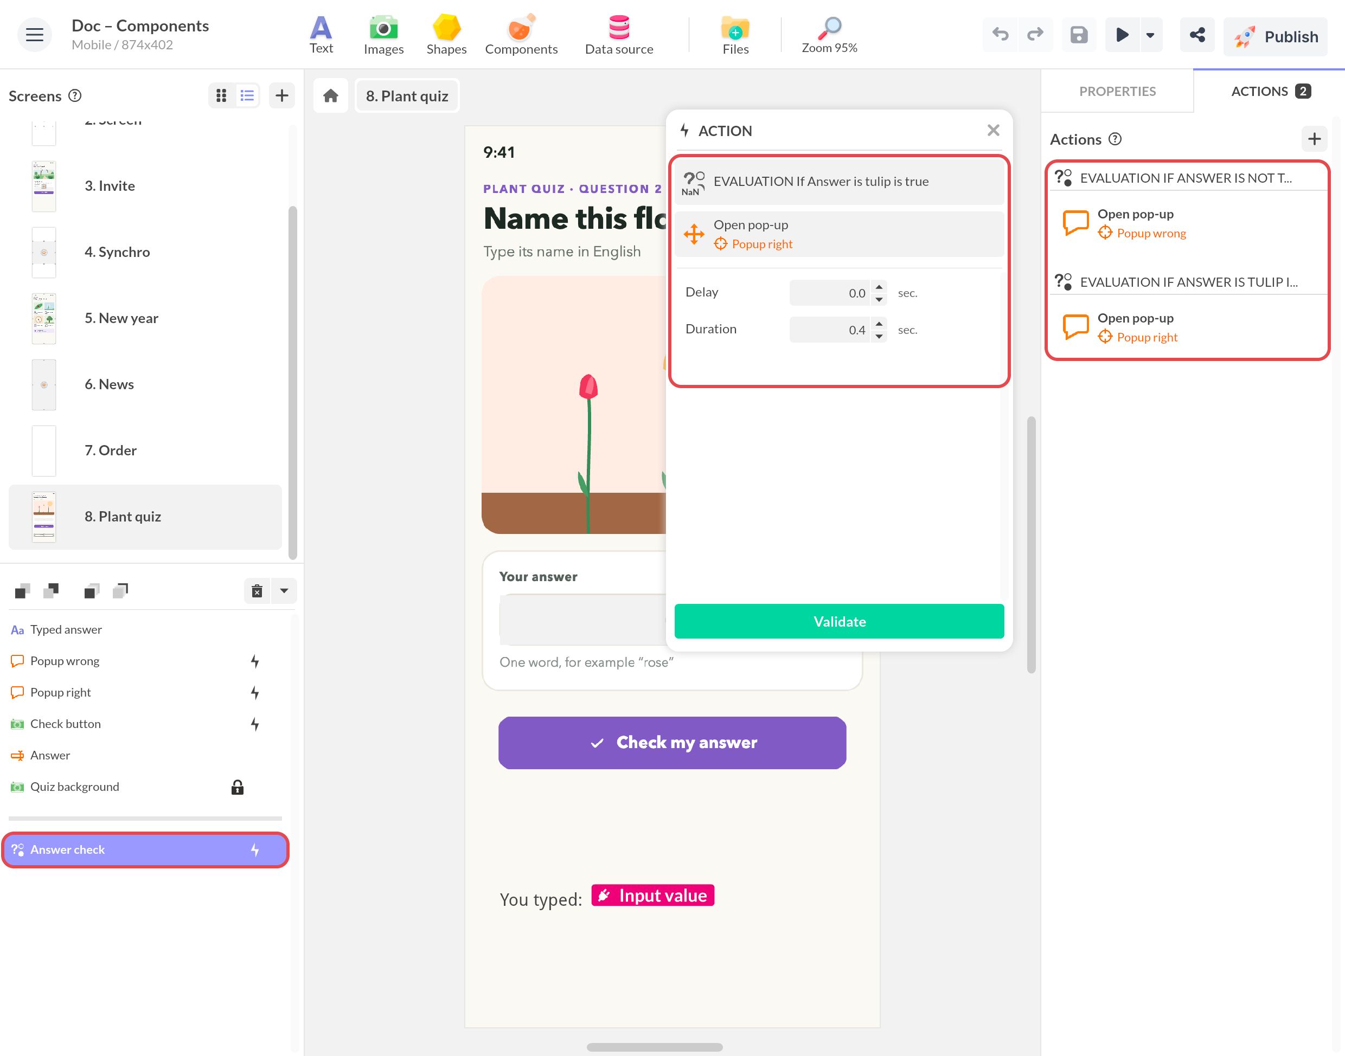Open Actions help question mark
Image resolution: width=1345 pixels, height=1056 pixels.
coord(1115,139)
